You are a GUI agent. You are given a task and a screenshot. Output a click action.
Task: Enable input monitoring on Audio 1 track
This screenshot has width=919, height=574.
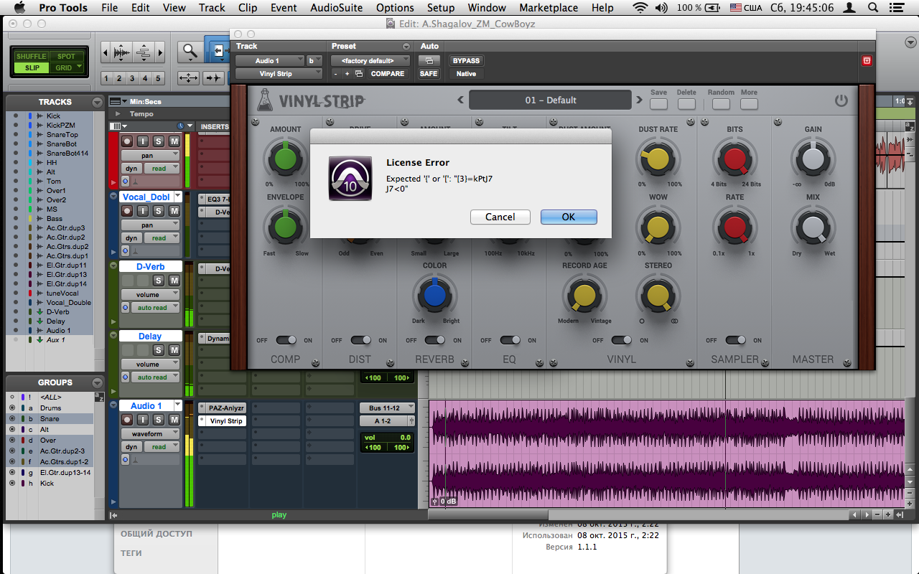coord(143,420)
